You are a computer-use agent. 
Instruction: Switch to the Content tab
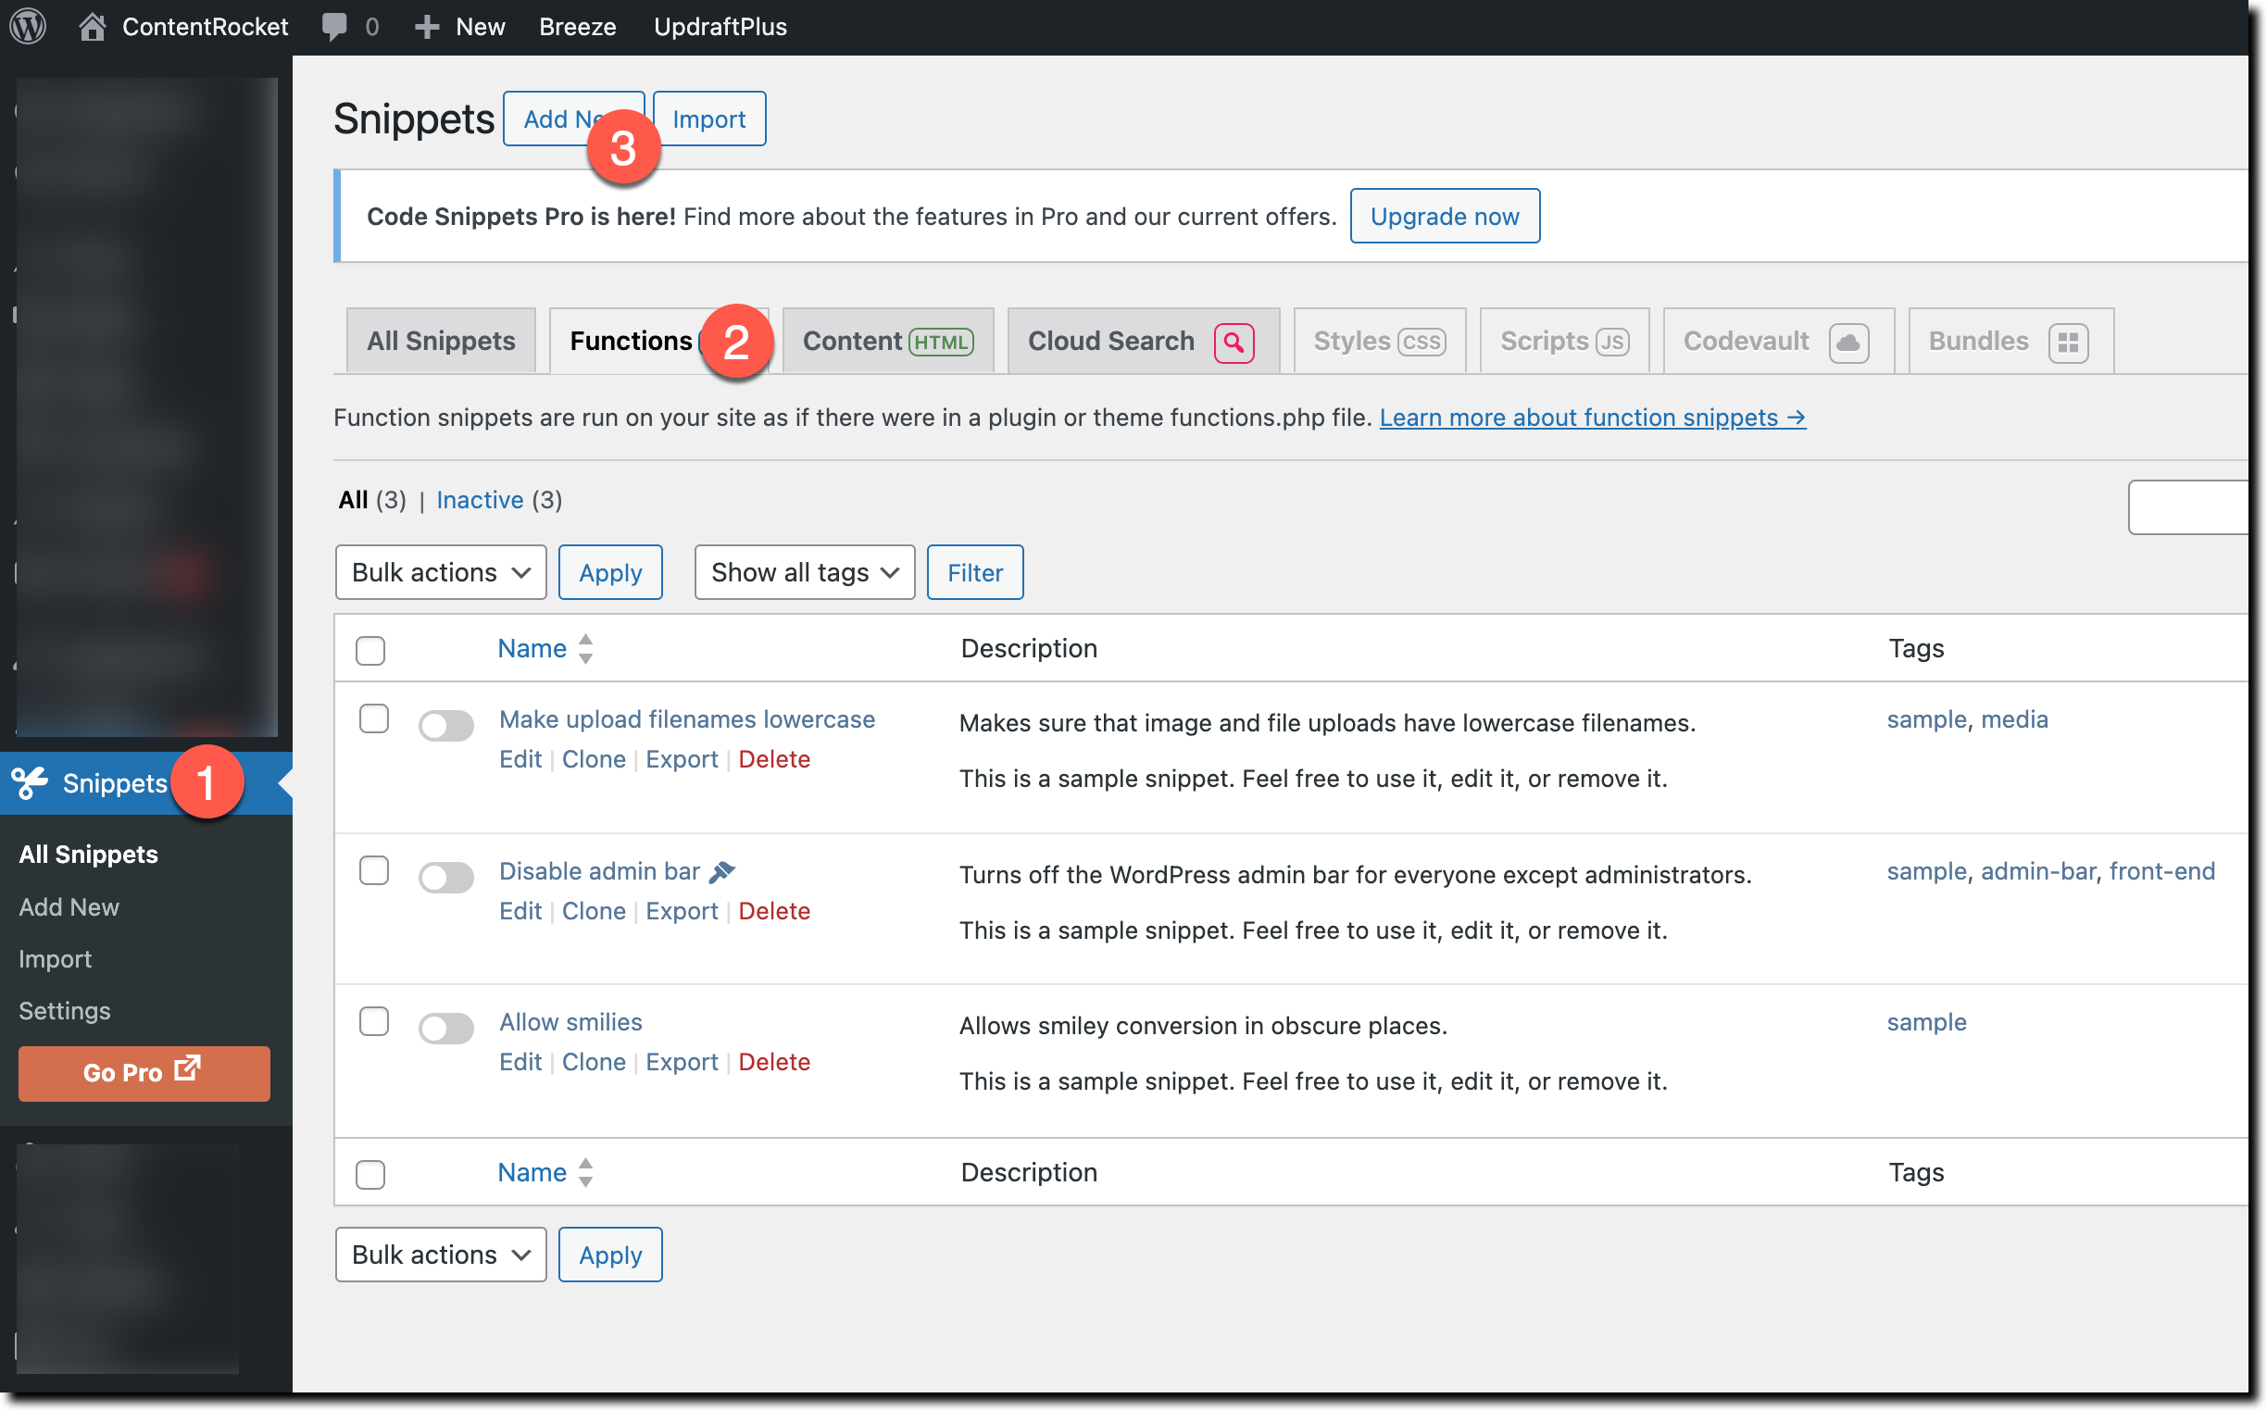[x=887, y=341]
